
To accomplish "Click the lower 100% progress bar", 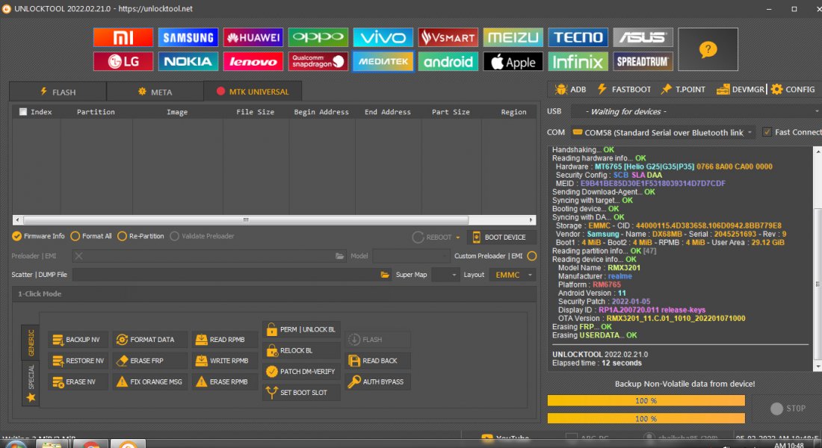I will click(x=646, y=418).
